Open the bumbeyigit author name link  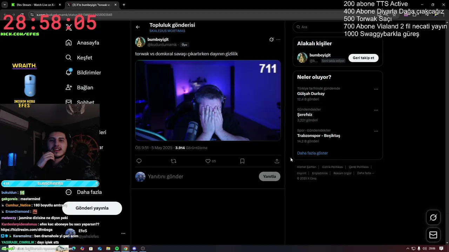coord(158,40)
